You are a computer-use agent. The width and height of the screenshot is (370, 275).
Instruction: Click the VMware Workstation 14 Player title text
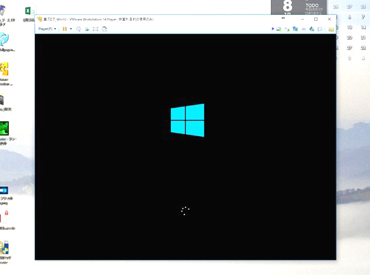pos(93,20)
